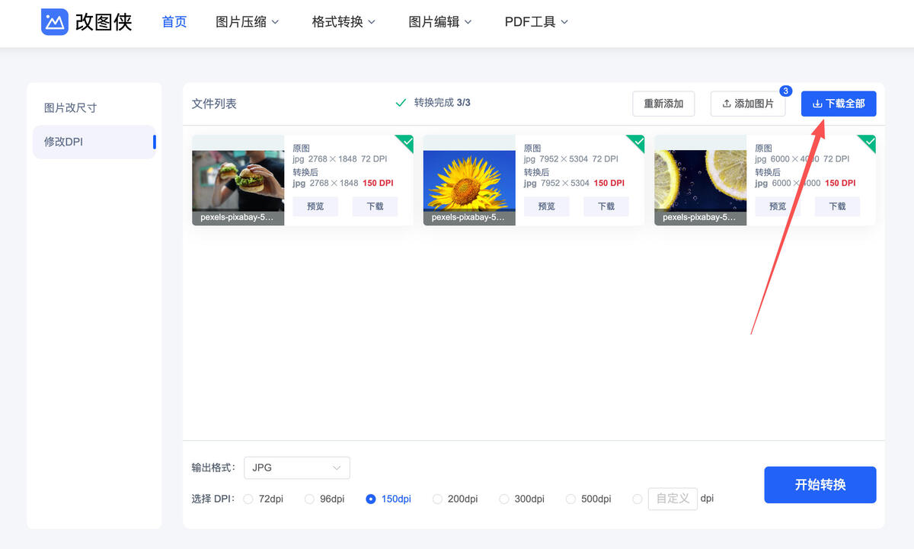
Task: Click the 改图侠 logo icon
Action: click(x=53, y=22)
